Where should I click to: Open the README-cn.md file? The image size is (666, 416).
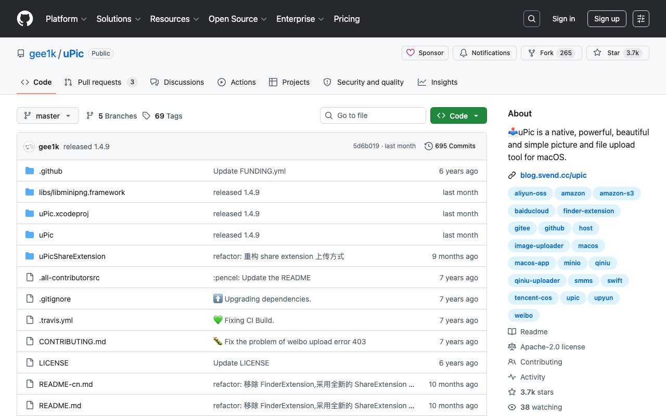(66, 384)
